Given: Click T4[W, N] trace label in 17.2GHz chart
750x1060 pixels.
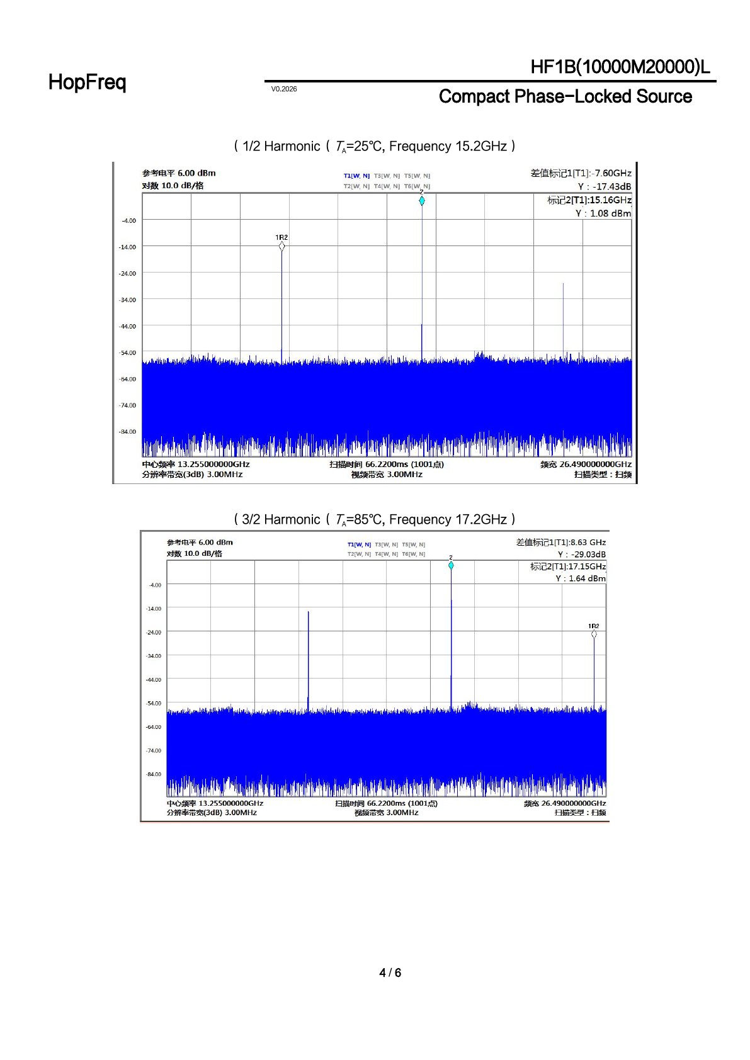Looking at the screenshot, I should (x=387, y=554).
